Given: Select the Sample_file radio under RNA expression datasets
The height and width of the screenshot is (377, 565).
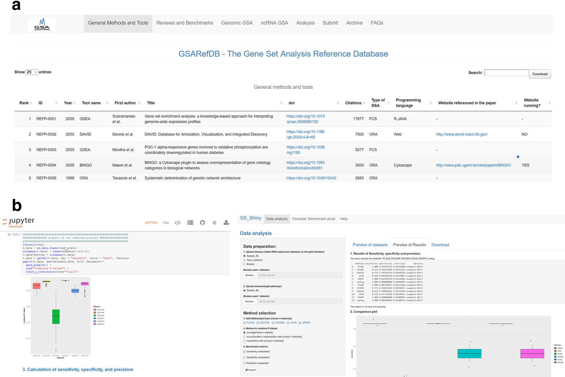Looking at the screenshot, I should click(245, 256).
